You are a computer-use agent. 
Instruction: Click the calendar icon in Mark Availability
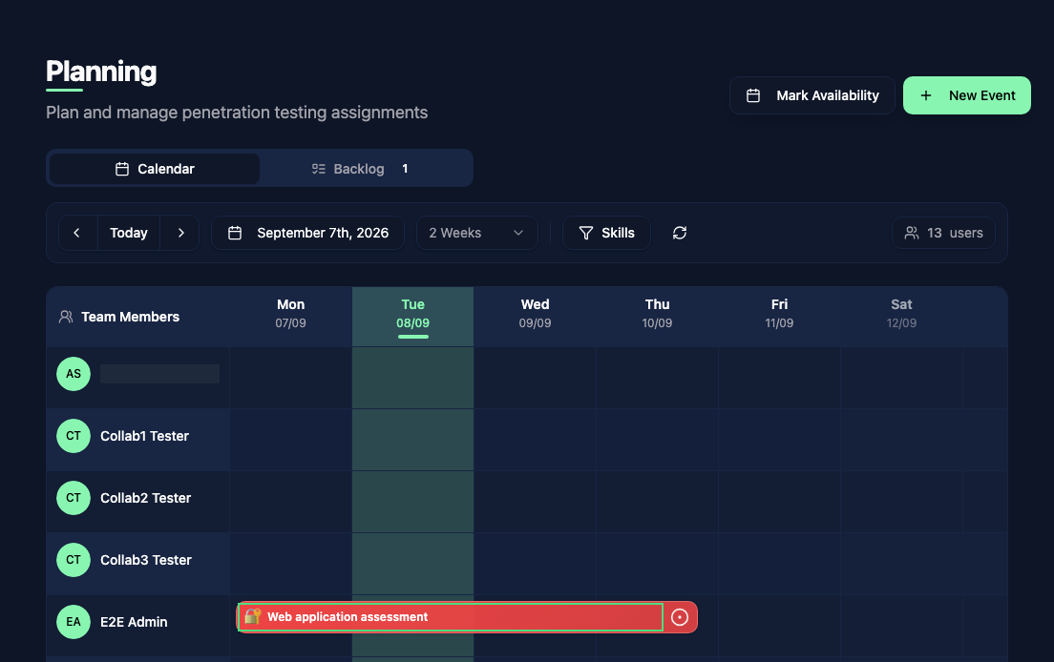point(753,95)
